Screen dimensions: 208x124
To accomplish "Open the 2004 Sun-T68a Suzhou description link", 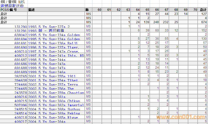I will tap(55, 109).
